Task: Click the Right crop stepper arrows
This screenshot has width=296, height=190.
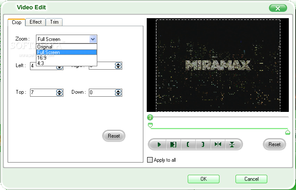Action: pos(118,65)
